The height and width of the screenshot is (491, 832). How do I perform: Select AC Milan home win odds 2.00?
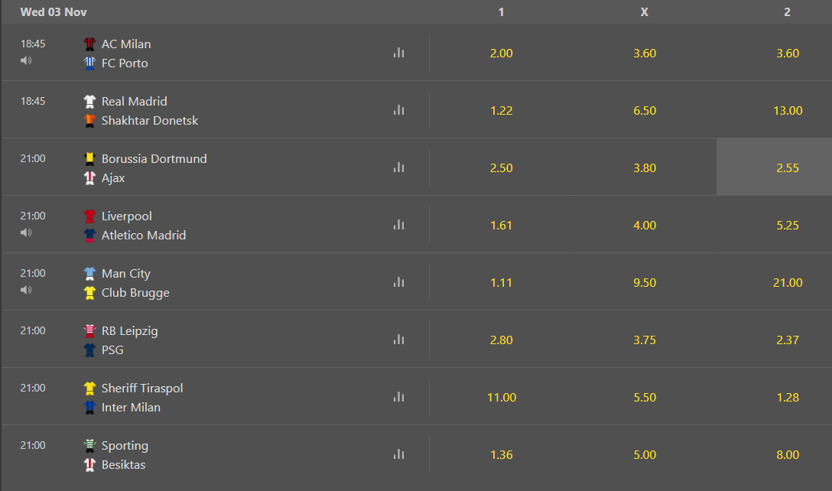pos(501,54)
